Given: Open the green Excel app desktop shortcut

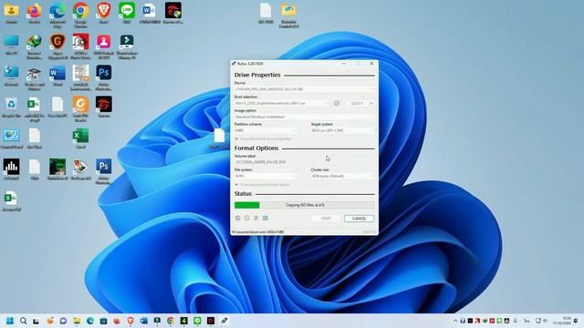Looking at the screenshot, I should [80, 138].
